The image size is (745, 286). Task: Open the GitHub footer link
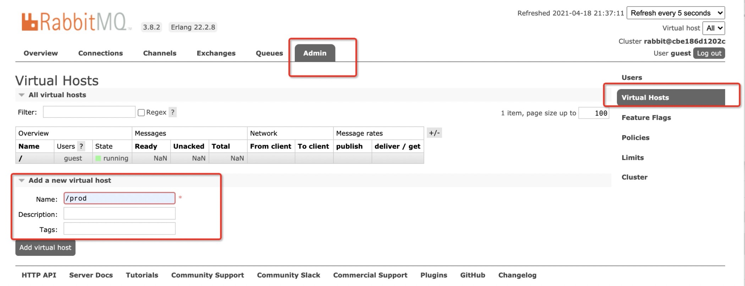(473, 275)
